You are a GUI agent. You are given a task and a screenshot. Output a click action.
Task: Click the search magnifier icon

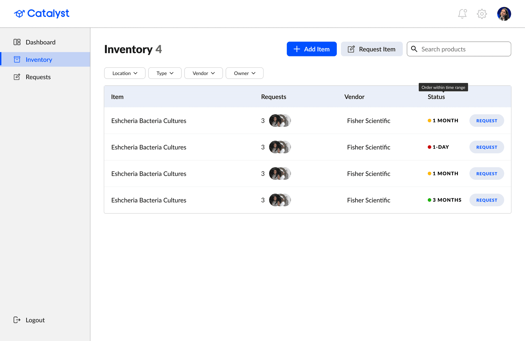click(414, 49)
